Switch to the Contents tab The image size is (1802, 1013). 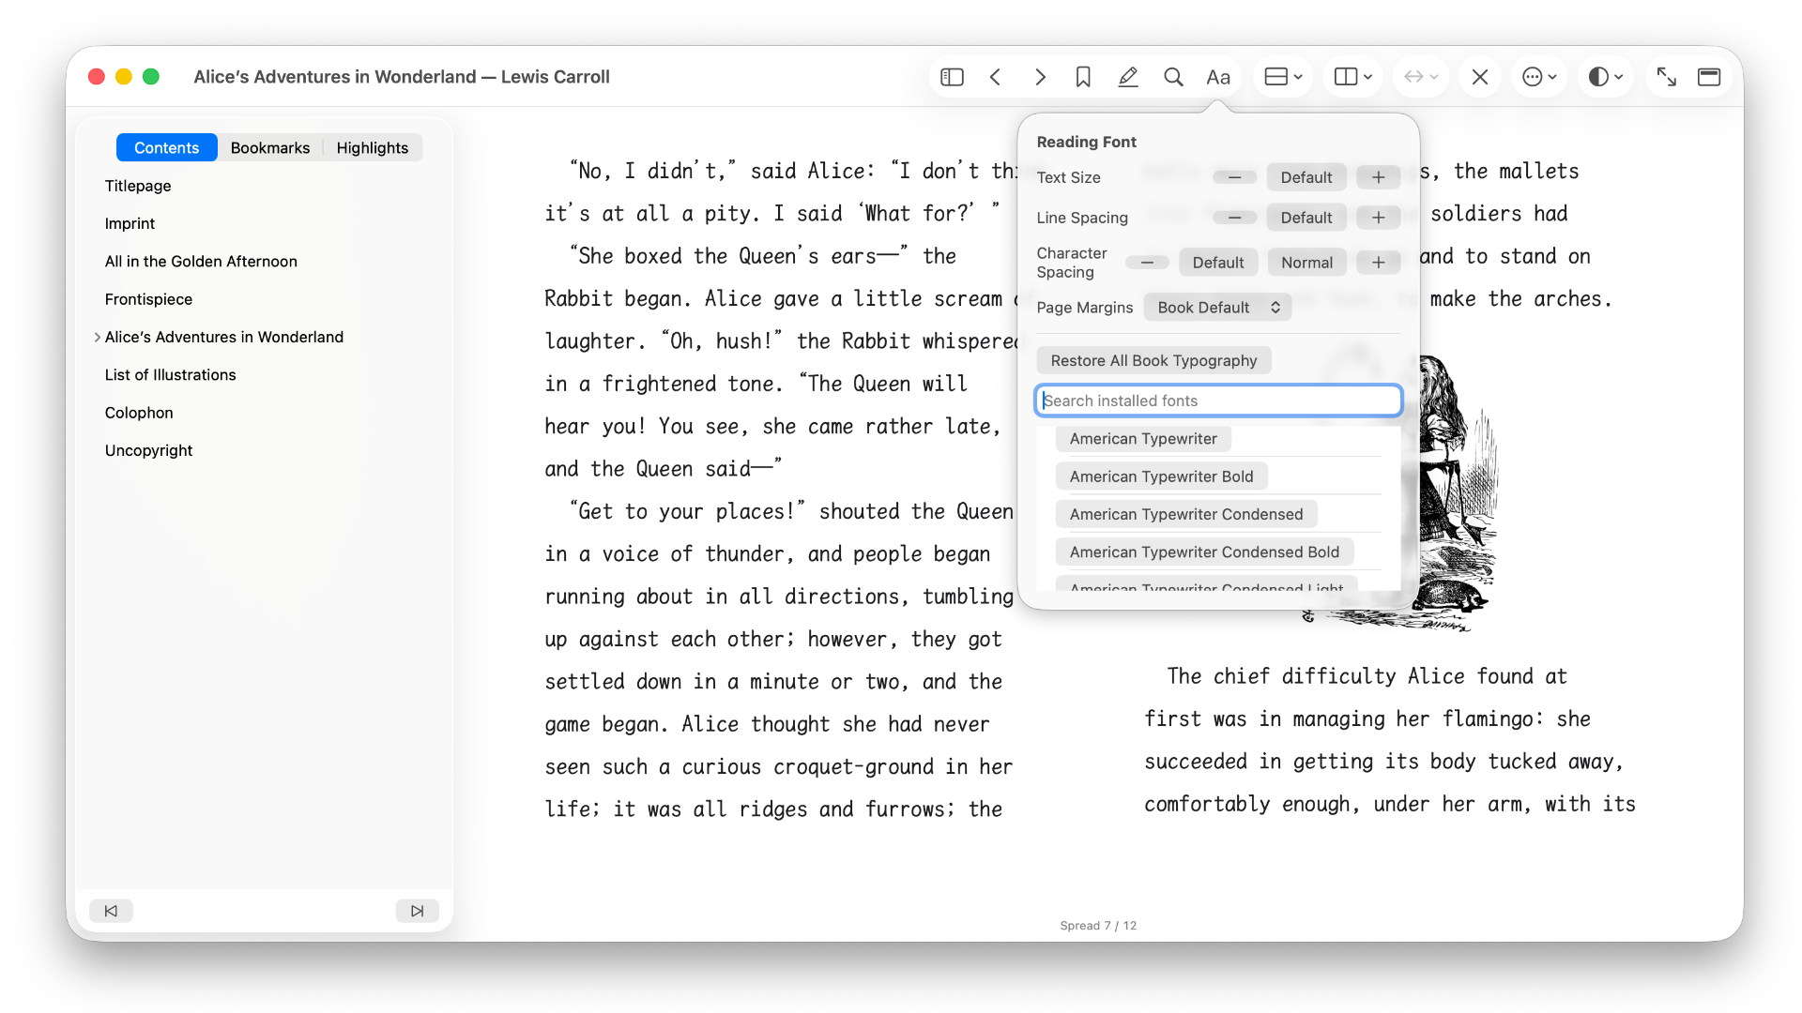(167, 148)
